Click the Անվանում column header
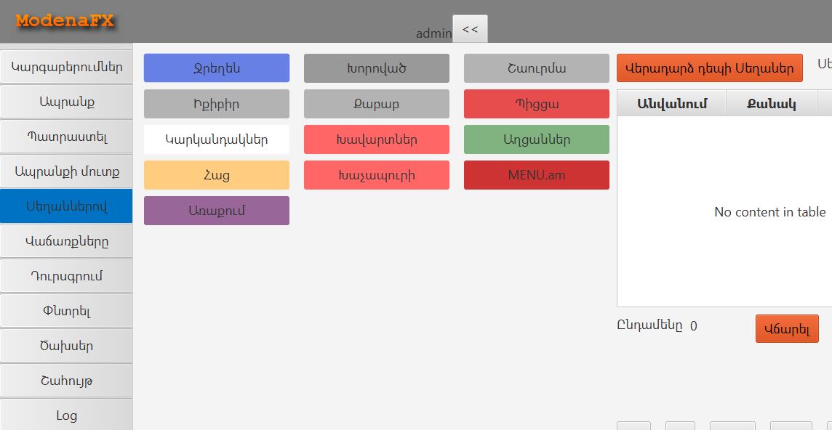The image size is (832, 430). click(671, 104)
